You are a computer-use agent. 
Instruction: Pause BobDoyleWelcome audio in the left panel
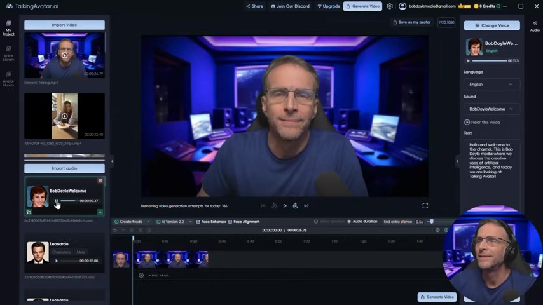click(x=57, y=201)
